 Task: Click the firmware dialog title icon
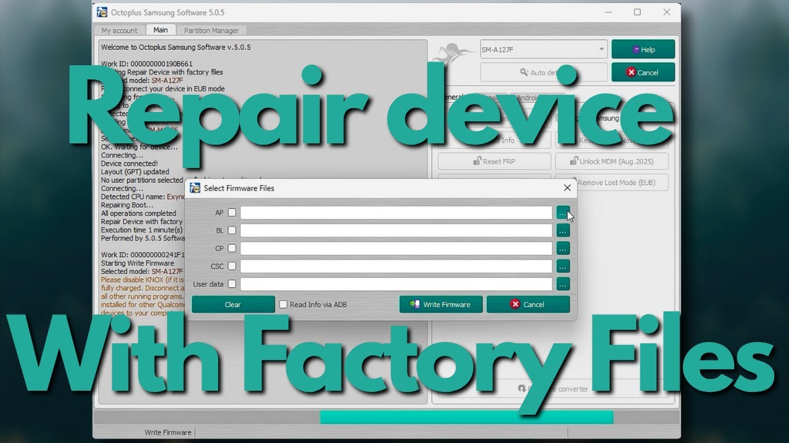click(195, 188)
